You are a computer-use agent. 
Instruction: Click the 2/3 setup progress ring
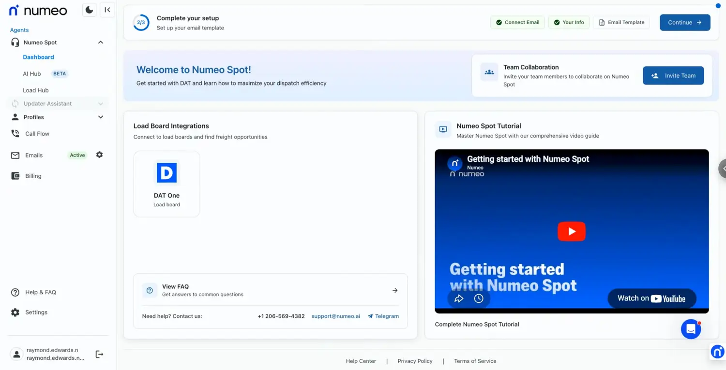[141, 22]
